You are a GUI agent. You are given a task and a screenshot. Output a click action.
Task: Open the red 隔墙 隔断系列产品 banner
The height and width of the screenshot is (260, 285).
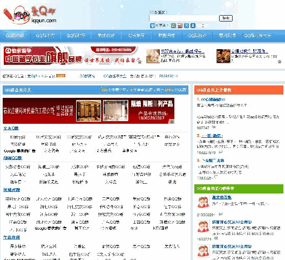(89, 111)
